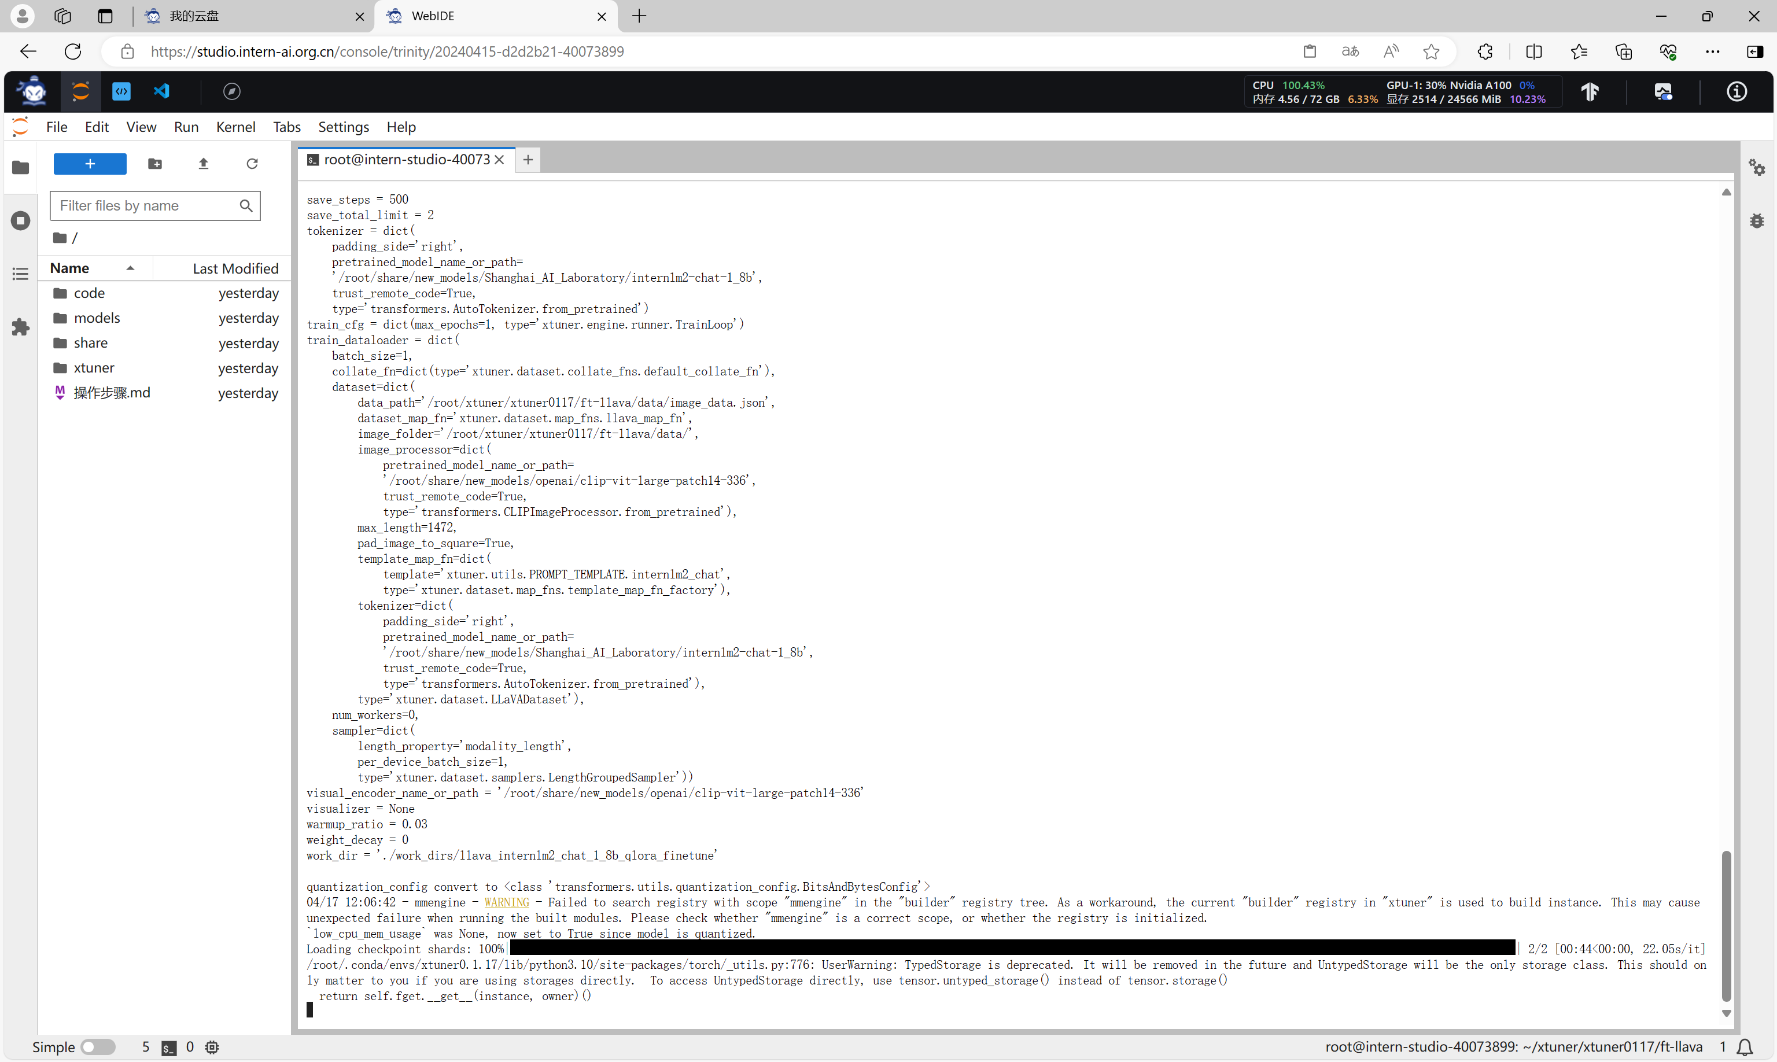This screenshot has height=1062, width=1777.
Task: Open browser translate icon in address bar
Action: point(1350,51)
